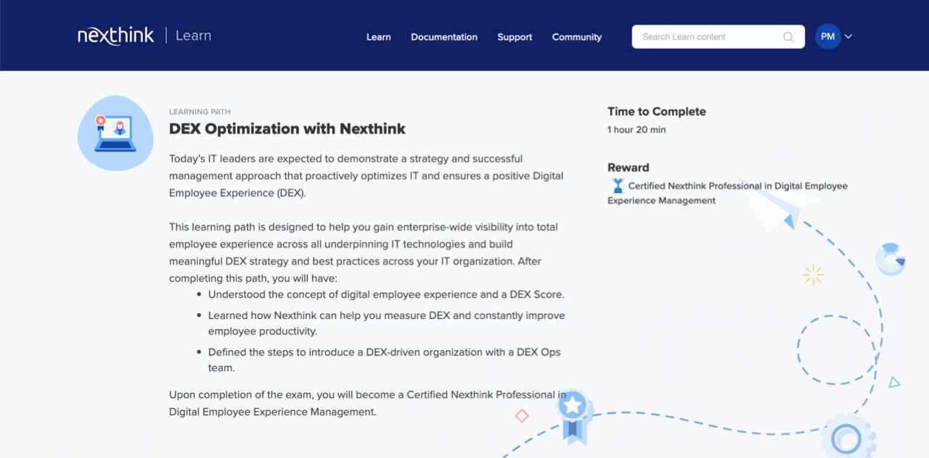Viewport: 929px width, 458px height.
Task: Open the Learn navigation menu
Action: (378, 37)
